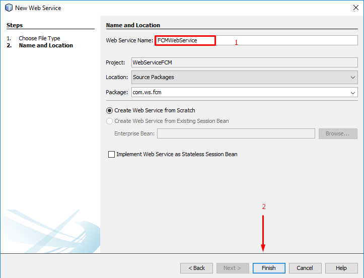Click step 'Name and Location' in Steps
The height and width of the screenshot is (278, 364).
46,45
